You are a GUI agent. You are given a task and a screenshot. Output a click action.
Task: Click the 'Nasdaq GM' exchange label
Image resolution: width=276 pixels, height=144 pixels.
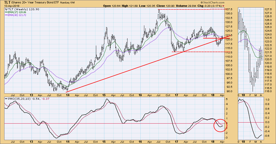(67, 3)
